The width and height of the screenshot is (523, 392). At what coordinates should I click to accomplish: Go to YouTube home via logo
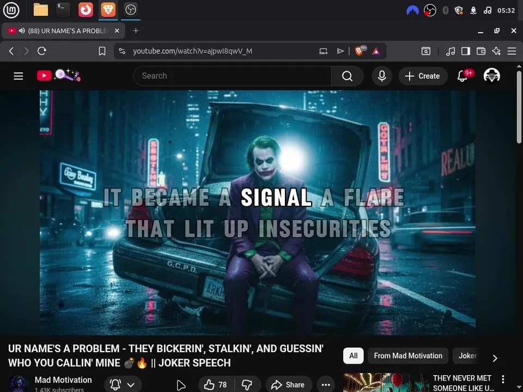[58, 76]
